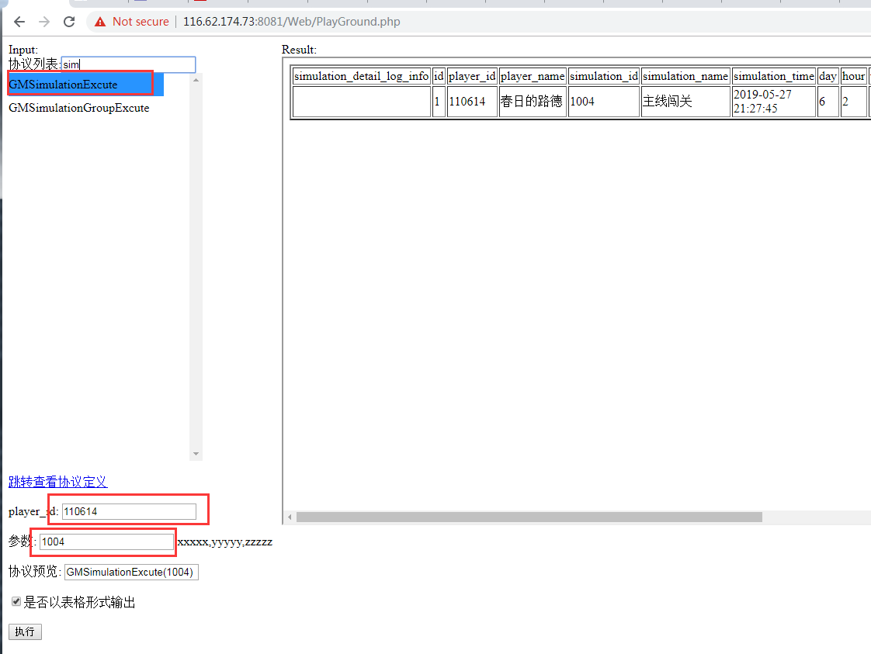Click the list scrollbar up arrow
This screenshot has width=871, height=654.
196,78
